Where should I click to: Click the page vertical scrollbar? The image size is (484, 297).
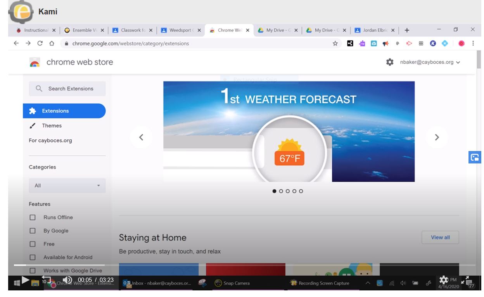coord(479,59)
